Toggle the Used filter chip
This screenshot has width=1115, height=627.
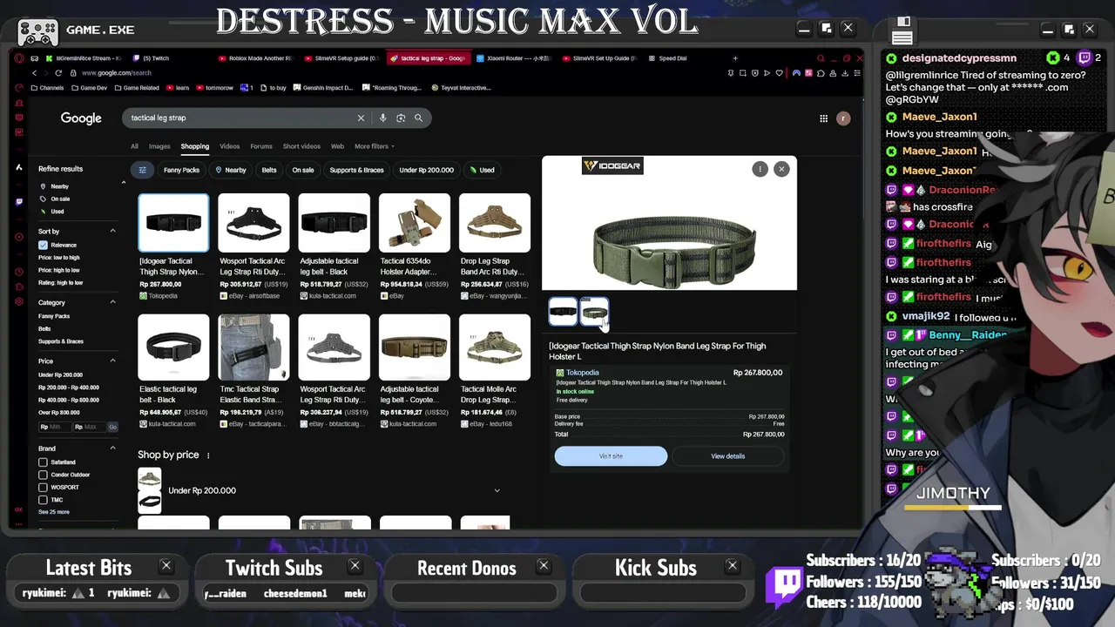(x=483, y=170)
